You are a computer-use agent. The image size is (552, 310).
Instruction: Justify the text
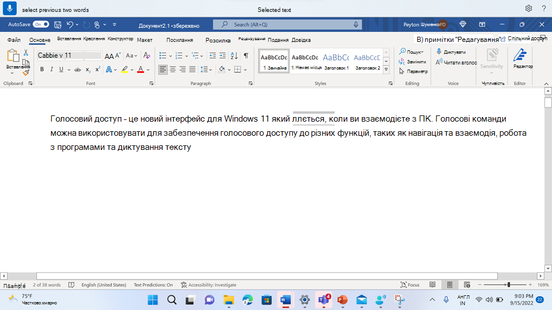point(192,70)
